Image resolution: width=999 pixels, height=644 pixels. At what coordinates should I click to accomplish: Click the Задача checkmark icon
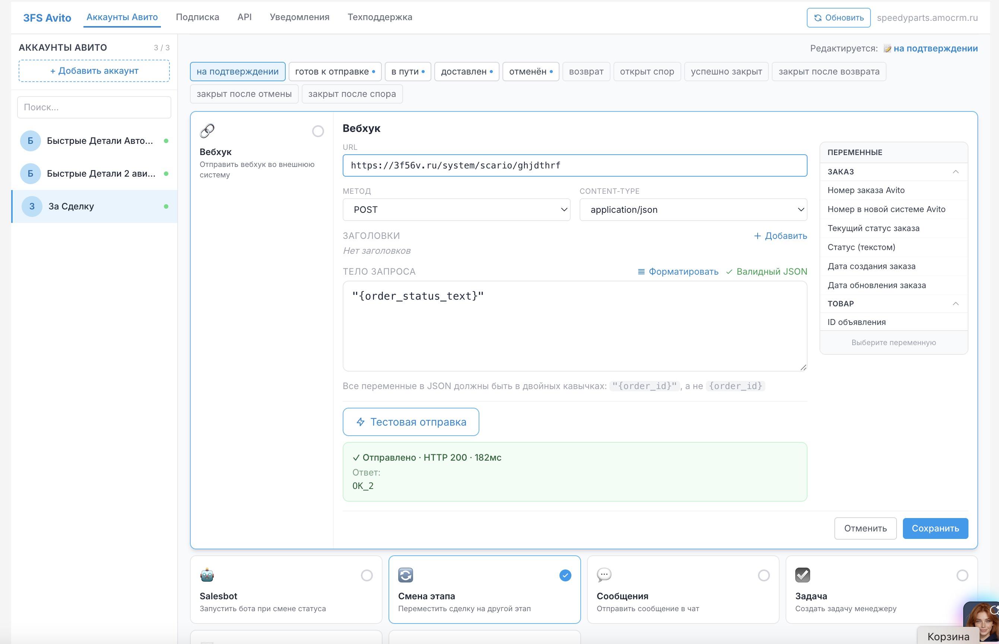(803, 575)
